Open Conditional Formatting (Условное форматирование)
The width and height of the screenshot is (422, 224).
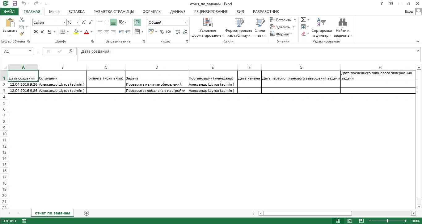coord(208,28)
